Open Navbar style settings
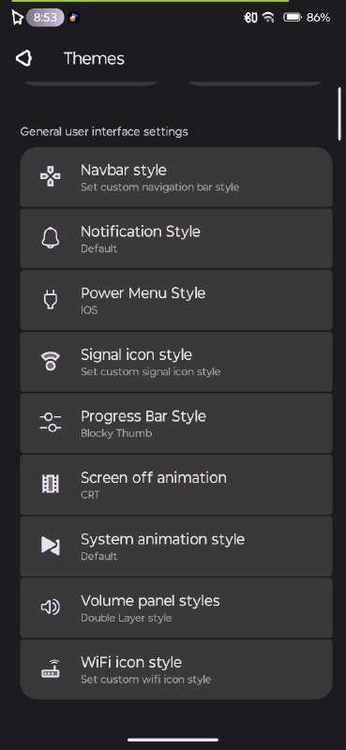346x750 pixels. tap(176, 177)
